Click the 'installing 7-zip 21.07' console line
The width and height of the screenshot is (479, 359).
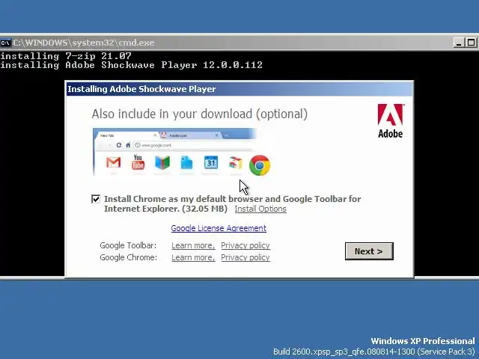click(x=66, y=56)
